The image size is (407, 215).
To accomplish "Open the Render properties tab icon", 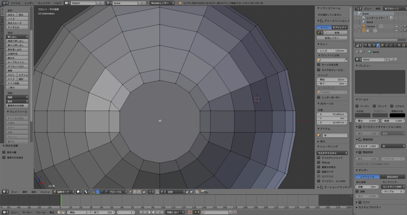I will 366,45.
